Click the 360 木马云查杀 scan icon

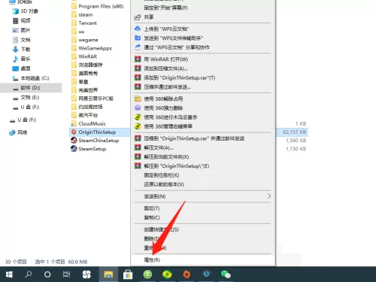tap(138, 117)
